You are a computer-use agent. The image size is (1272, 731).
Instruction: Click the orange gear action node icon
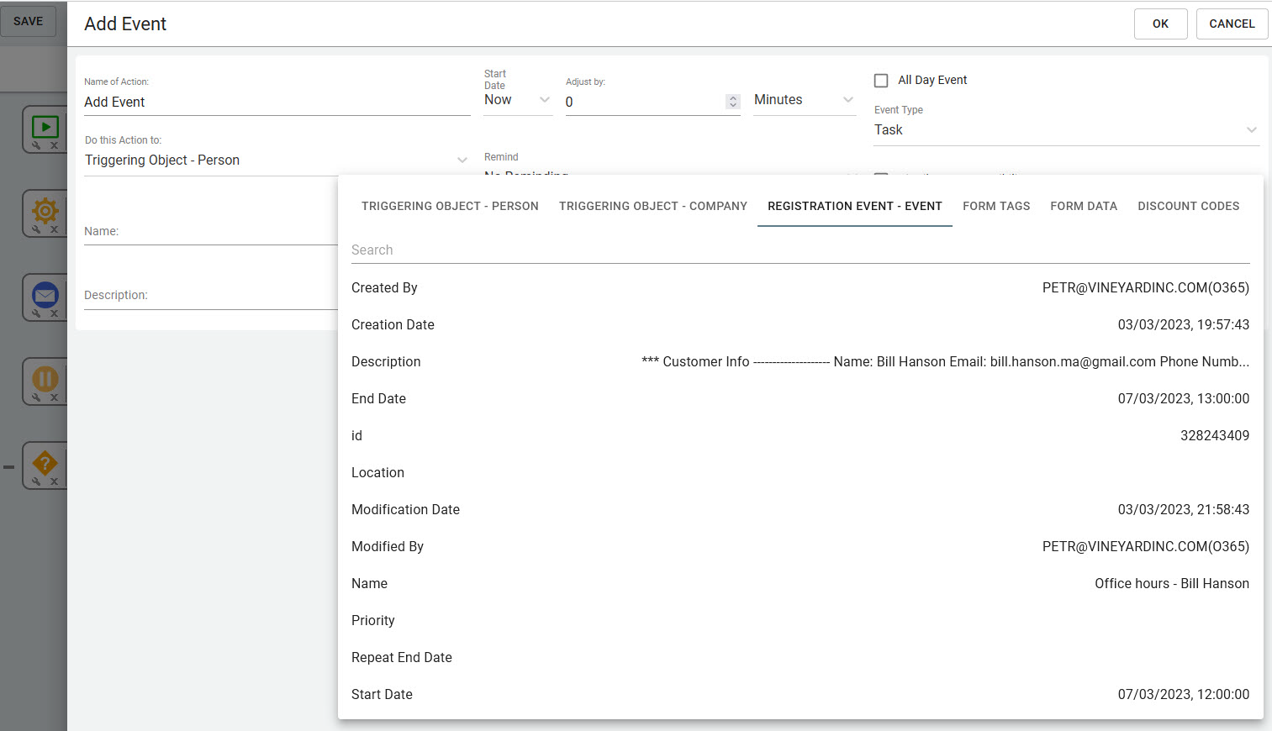(x=45, y=210)
